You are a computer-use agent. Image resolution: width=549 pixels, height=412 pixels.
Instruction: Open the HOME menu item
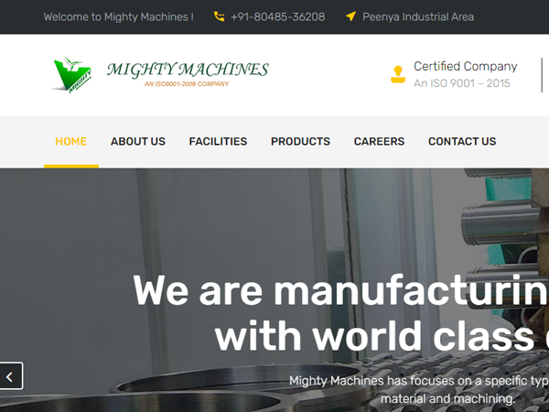[71, 142]
